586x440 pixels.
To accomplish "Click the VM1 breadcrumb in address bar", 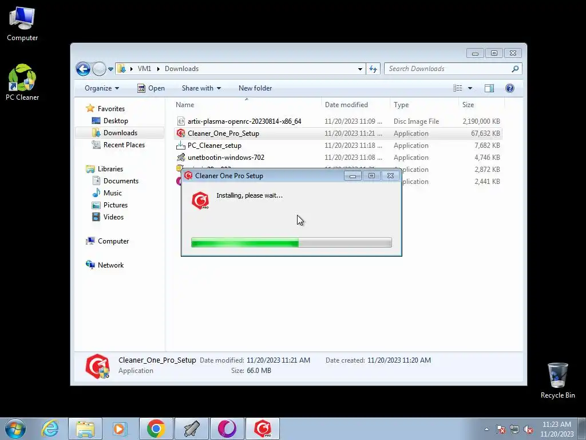I will (144, 69).
